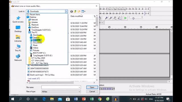This screenshot has width=182, height=102.
Task: Open Microsoft Store from taskbar
Action: tap(68, 99)
